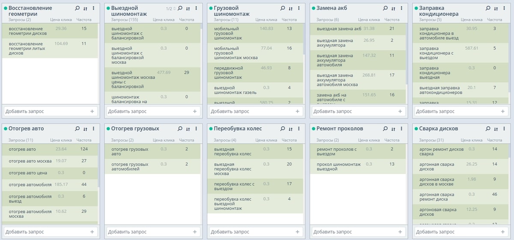The height and width of the screenshot is (240, 514).
Task: Click Цена клика header in Сварка дисков
Action: point(472,140)
